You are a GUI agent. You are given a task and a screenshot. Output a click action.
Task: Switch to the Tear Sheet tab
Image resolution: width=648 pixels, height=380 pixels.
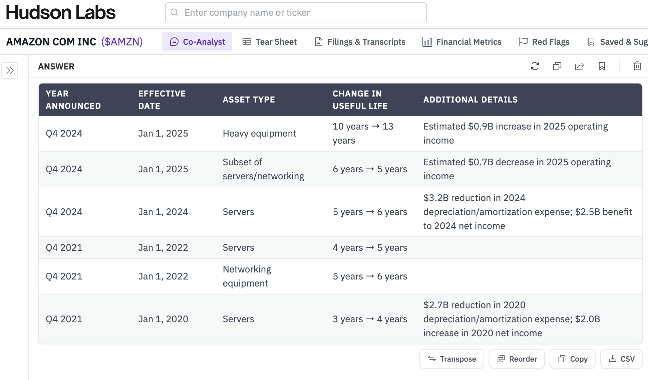point(270,42)
